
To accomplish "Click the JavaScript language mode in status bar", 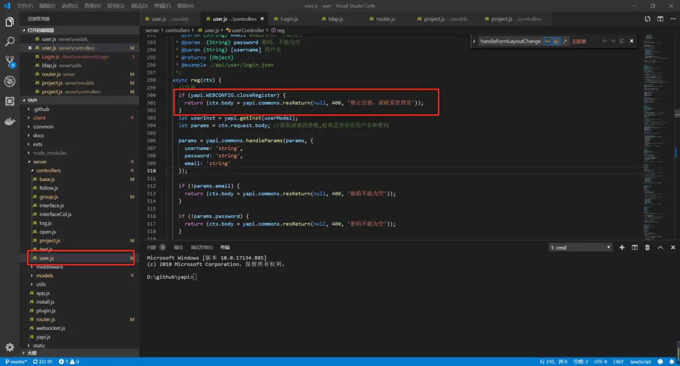I will [640, 361].
